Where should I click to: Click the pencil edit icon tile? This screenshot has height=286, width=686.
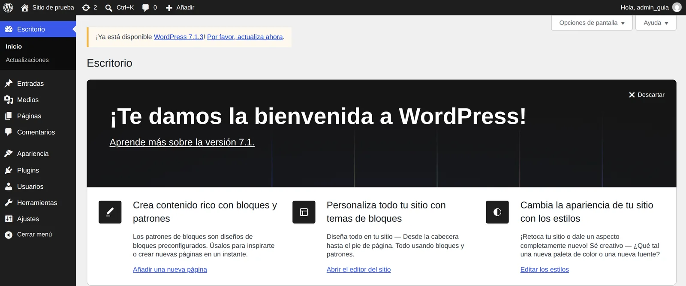[x=110, y=212]
